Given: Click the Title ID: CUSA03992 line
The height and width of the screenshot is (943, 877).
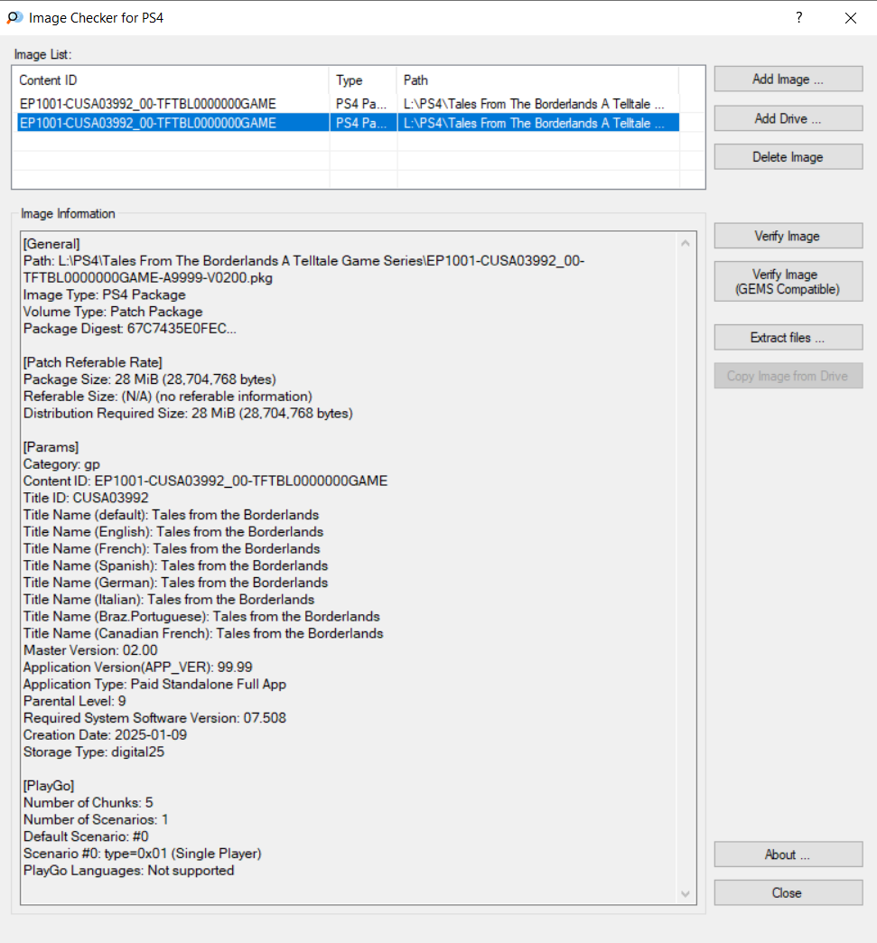Looking at the screenshot, I should coord(86,498).
